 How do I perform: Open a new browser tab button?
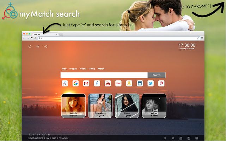(61, 34)
